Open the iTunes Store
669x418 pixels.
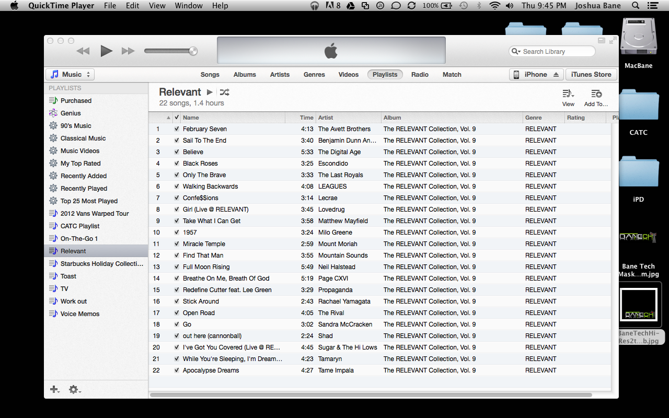coord(591,75)
